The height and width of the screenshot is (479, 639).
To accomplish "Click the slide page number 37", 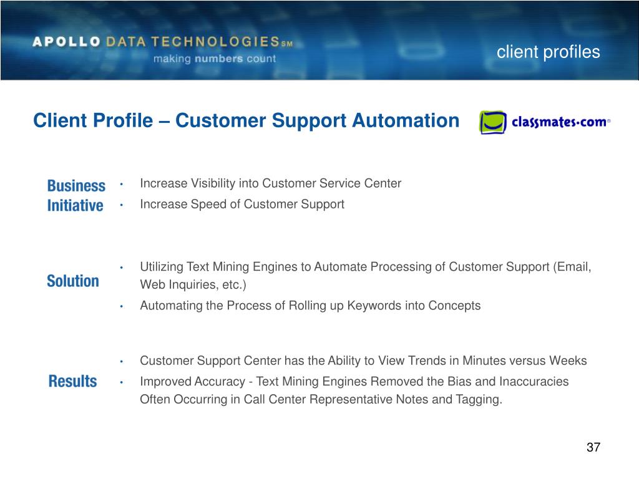I will [593, 447].
